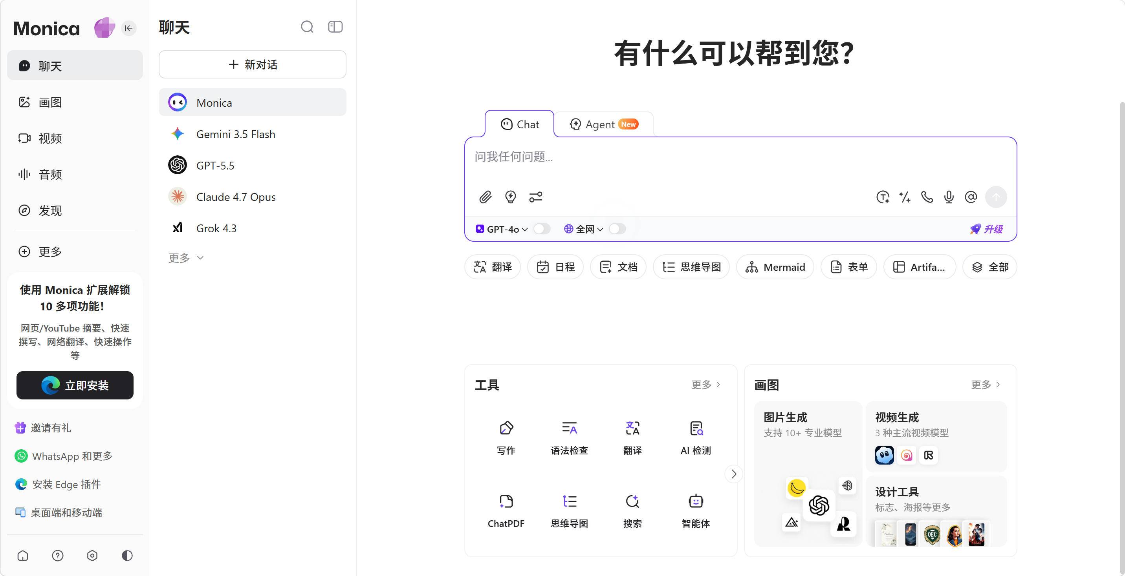1125x576 pixels.
Task: Open 更多 link in 画图 section
Action: pos(985,385)
